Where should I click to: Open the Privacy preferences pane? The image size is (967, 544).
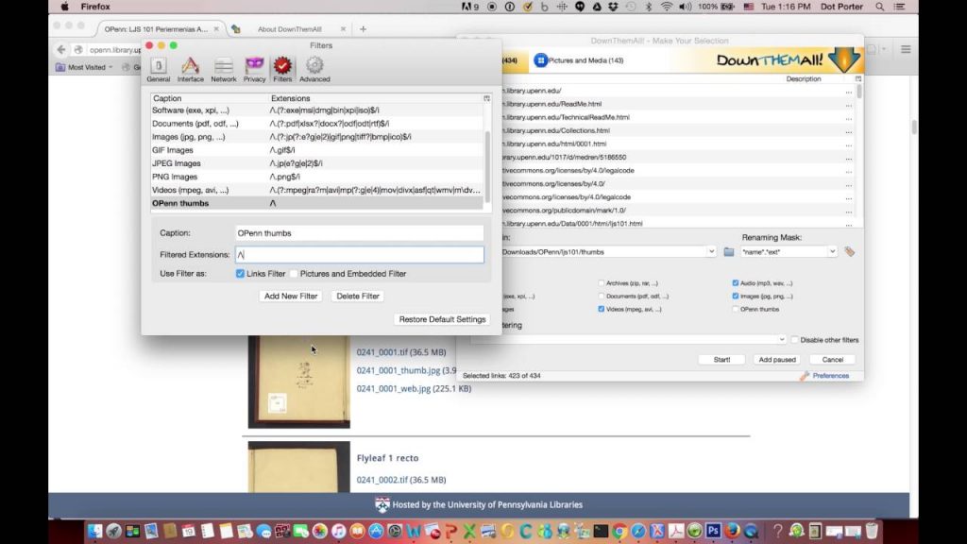[254, 70]
